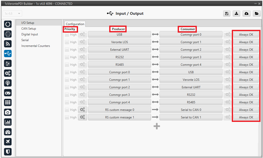Open the gamepad icon in sidebar
The image size is (263, 158).
point(8,93)
